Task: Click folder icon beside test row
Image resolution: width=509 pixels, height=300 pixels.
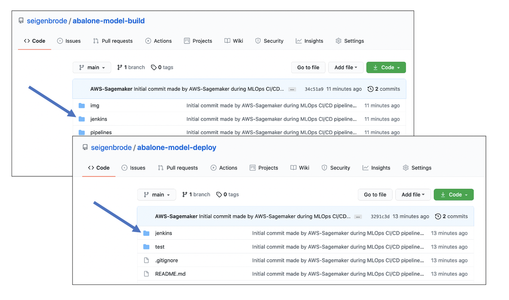Action: [146, 247]
